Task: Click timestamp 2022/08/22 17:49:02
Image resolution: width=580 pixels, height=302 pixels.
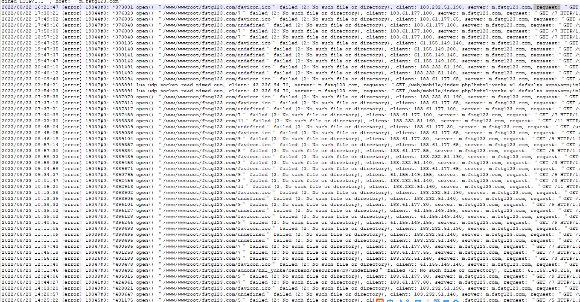Action: pos(30,19)
